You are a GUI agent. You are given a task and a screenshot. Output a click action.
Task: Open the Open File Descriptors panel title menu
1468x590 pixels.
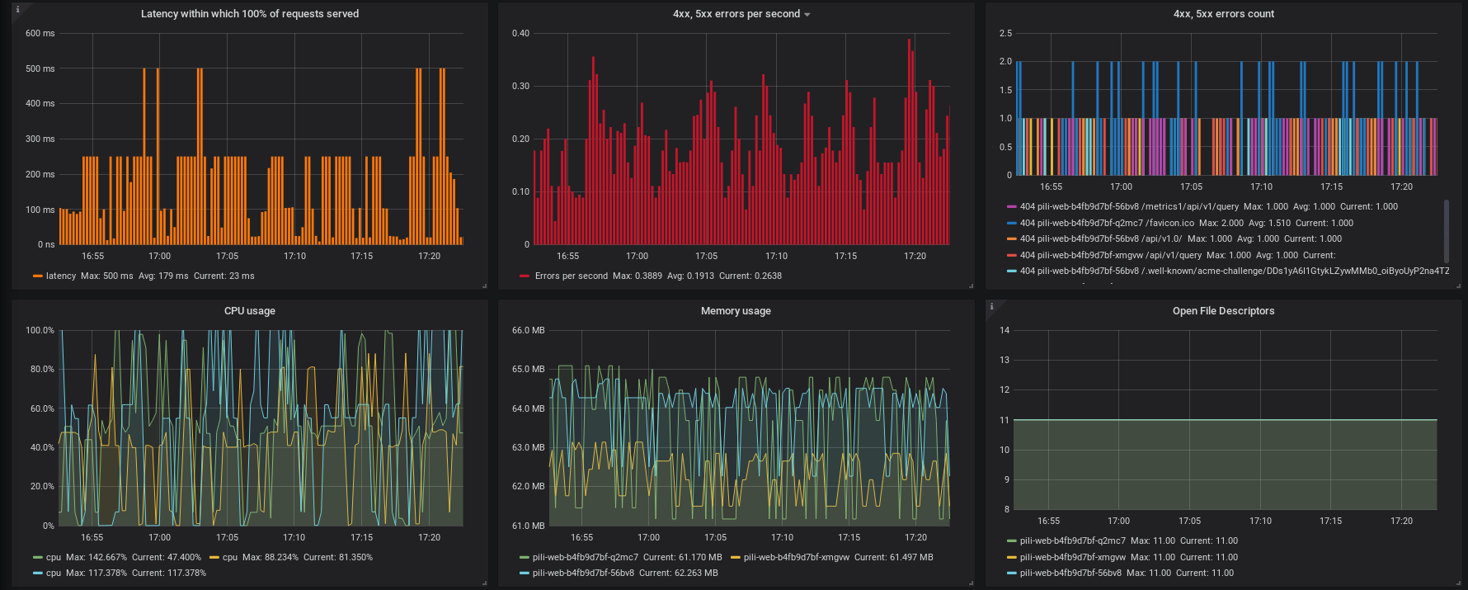[x=1223, y=311]
